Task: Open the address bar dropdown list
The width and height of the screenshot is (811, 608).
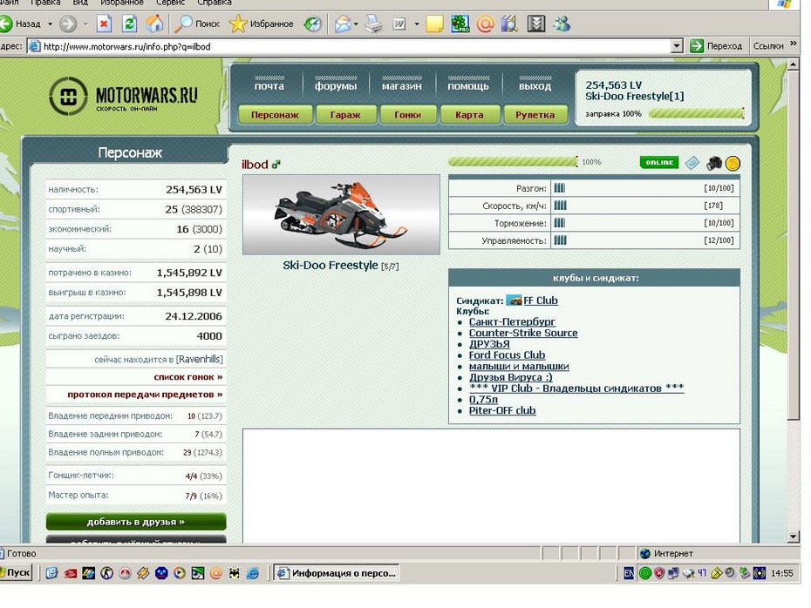Action: [677, 46]
